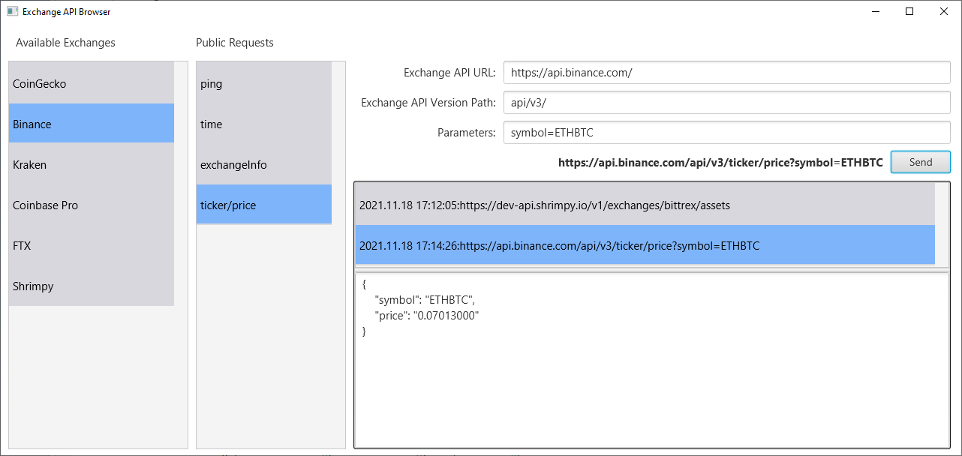Select the Binance ETHBTC history entry
The image size is (962, 456).
pos(645,245)
